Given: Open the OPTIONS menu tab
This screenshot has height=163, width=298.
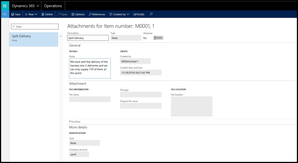Looking at the screenshot, I should coord(139,14).
